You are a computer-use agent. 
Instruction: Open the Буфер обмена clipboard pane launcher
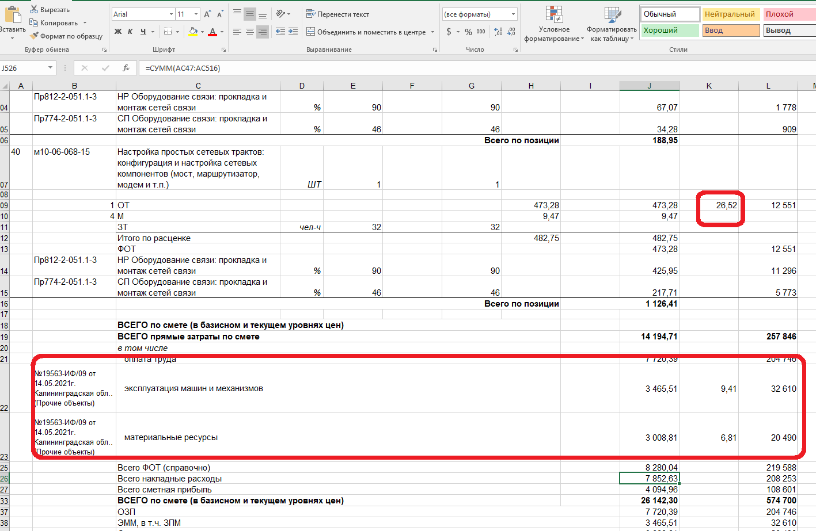(105, 50)
